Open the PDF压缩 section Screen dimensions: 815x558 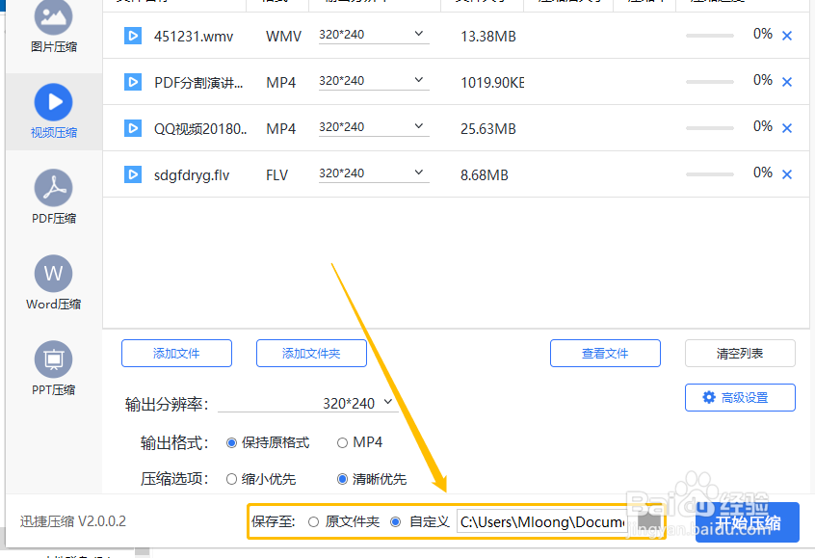(x=54, y=198)
